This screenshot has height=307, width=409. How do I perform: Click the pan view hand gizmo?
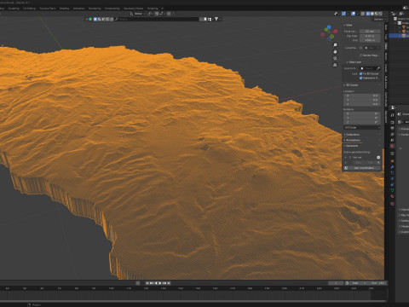coord(335,52)
